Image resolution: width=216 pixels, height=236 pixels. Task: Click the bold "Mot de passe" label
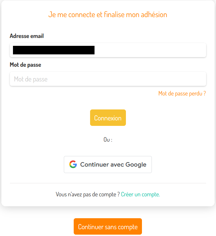25,65
